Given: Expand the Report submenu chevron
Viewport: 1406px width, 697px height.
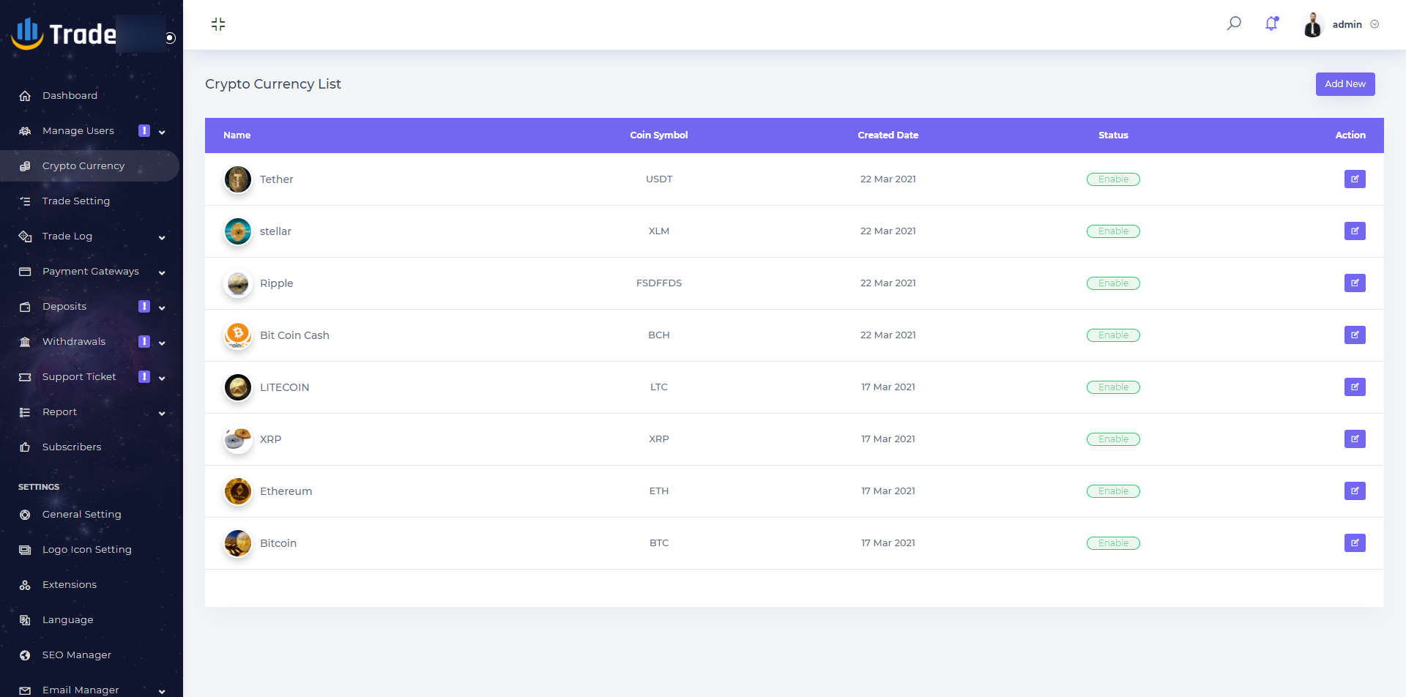Looking at the screenshot, I should pyautogui.click(x=162, y=413).
